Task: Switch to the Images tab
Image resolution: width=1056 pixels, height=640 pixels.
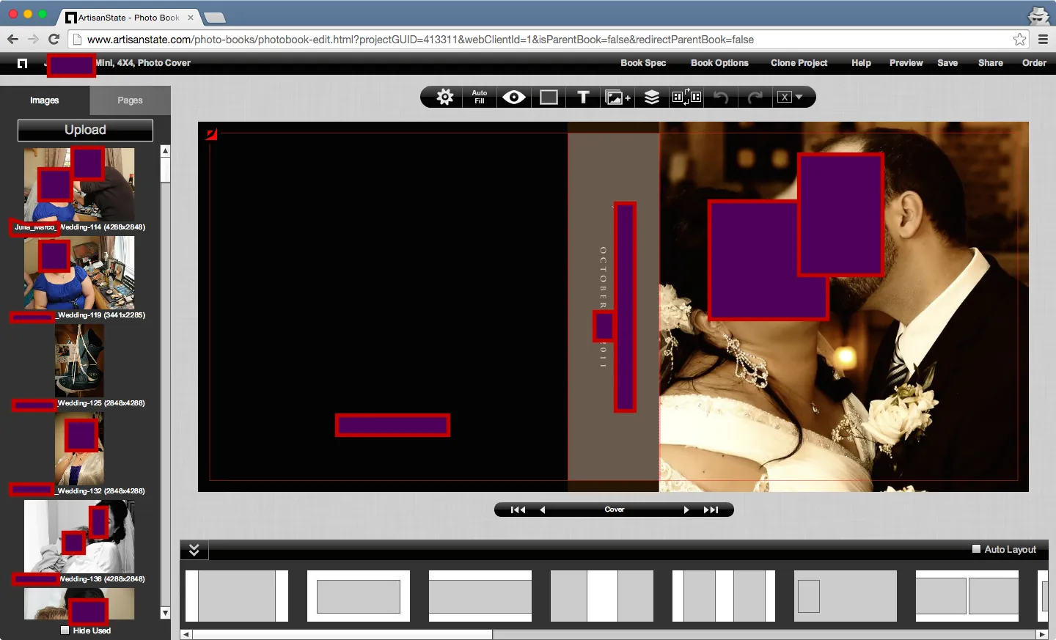Action: point(44,100)
